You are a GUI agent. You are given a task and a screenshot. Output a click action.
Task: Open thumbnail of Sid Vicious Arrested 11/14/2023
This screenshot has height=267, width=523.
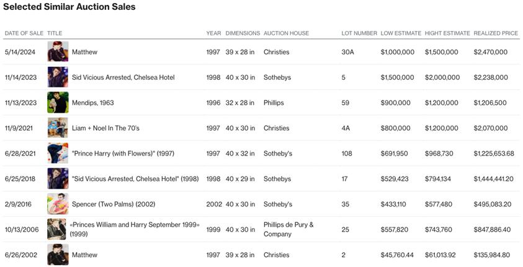(x=58, y=77)
